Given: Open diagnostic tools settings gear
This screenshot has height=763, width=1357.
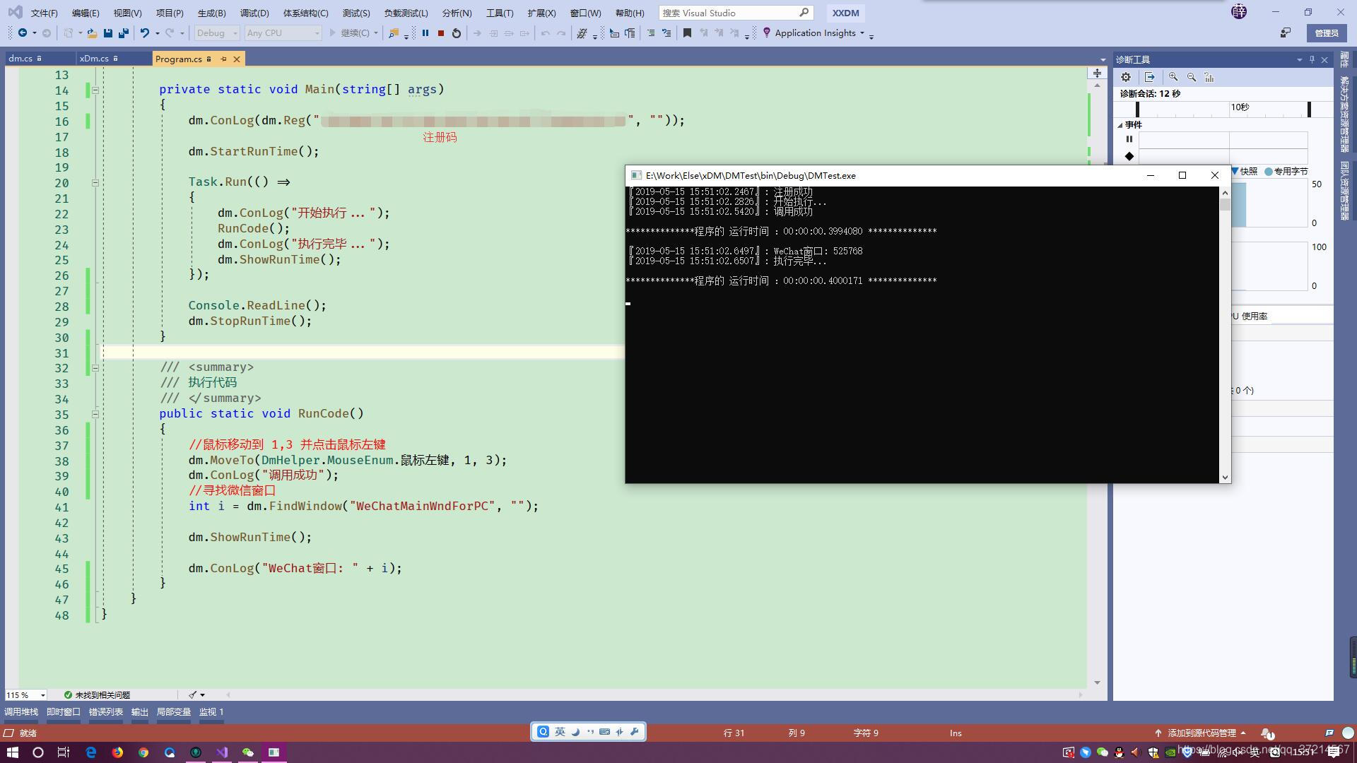Looking at the screenshot, I should [x=1126, y=77].
